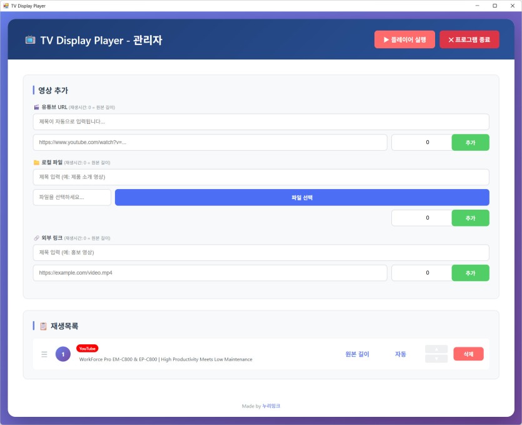The height and width of the screenshot is (425, 522).
Task: Click the move-down arrow for playlist item
Action: tap(436, 359)
